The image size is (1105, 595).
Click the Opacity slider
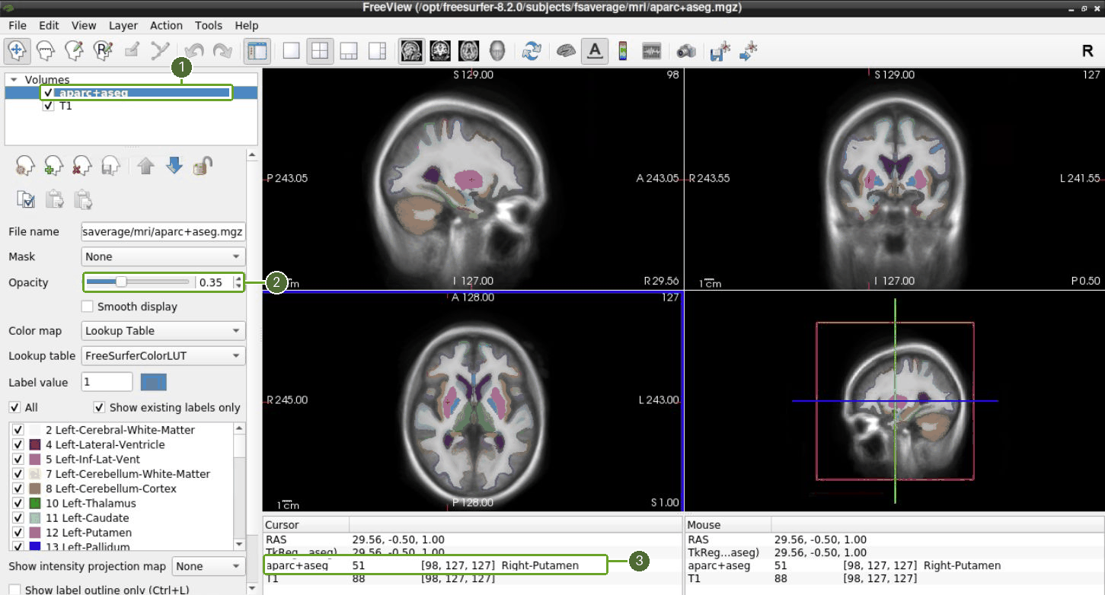click(x=137, y=282)
